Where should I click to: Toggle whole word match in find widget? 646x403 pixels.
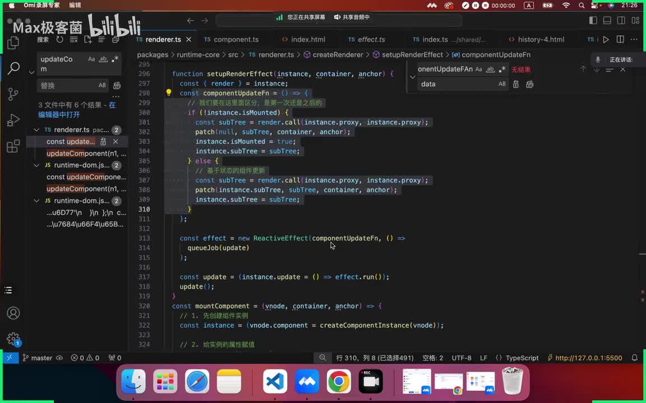click(490, 69)
